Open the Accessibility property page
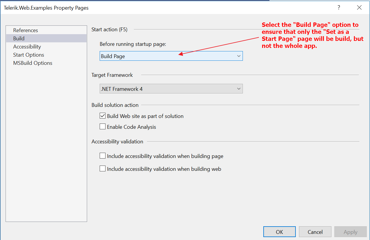The height and width of the screenshot is (240, 370). click(46, 47)
